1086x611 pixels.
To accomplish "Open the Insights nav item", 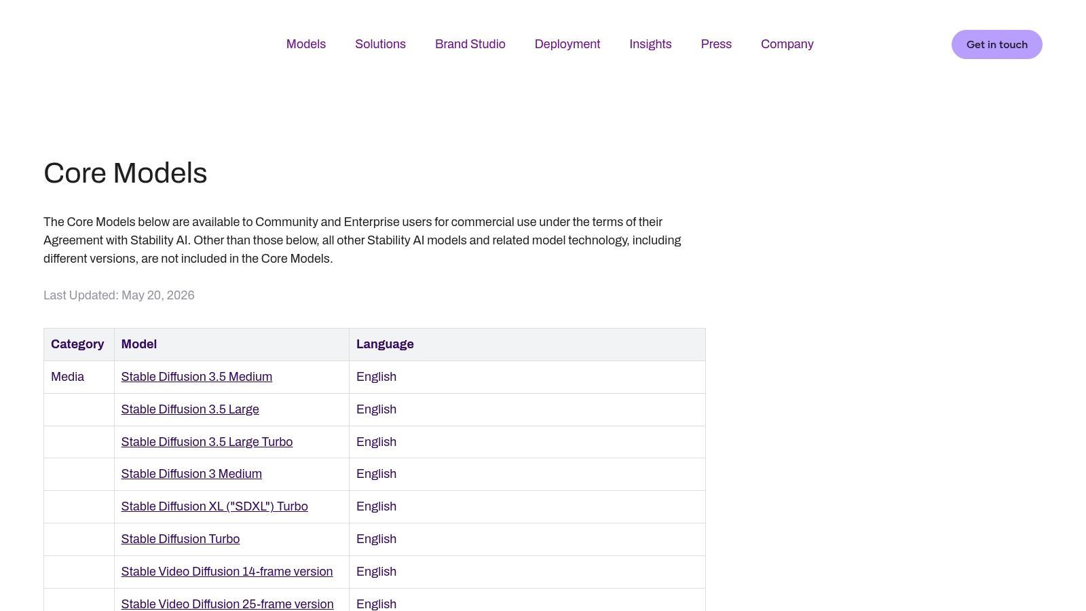I will coord(650,44).
